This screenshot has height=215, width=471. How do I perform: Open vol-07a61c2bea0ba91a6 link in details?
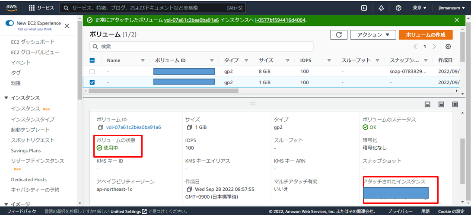(x=134, y=127)
